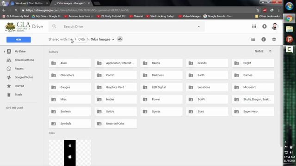This screenshot has height=166, width=296.
Task: Select the Games folder
Action: (x=253, y=75)
